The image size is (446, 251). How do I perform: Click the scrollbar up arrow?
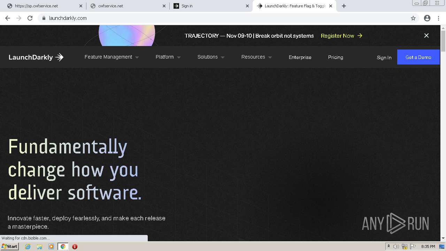(443, 28)
